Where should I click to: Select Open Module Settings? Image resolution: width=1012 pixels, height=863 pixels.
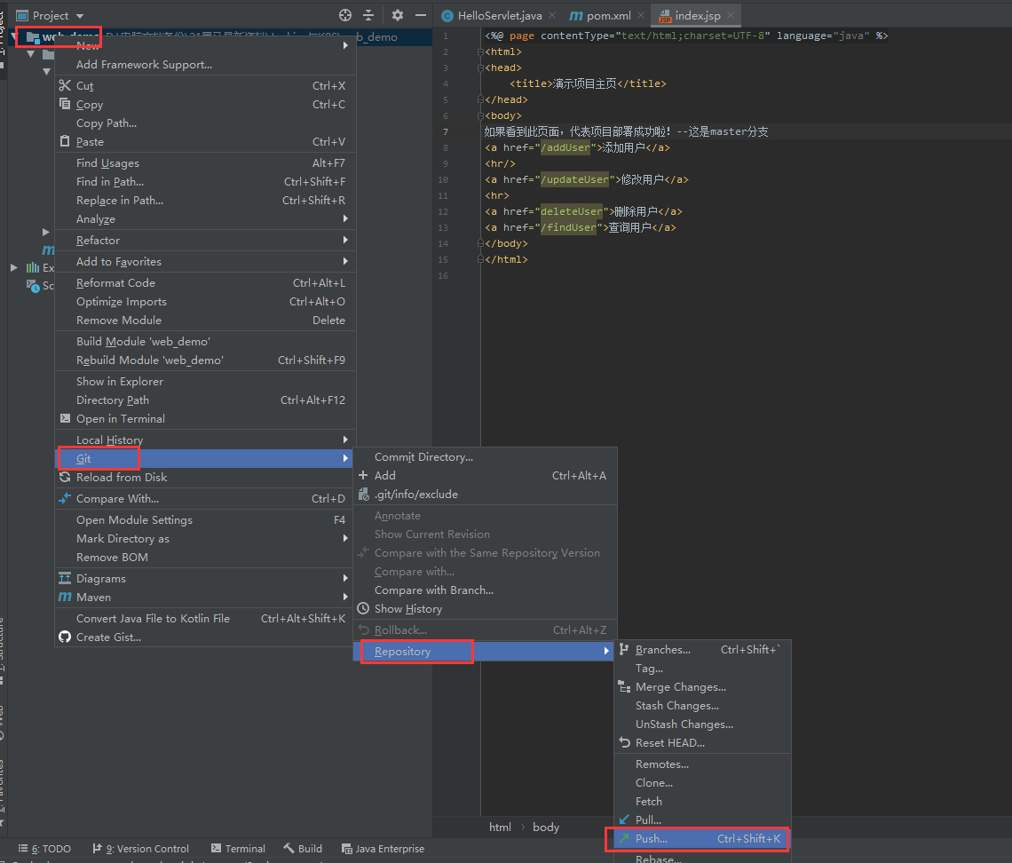pyautogui.click(x=205, y=519)
